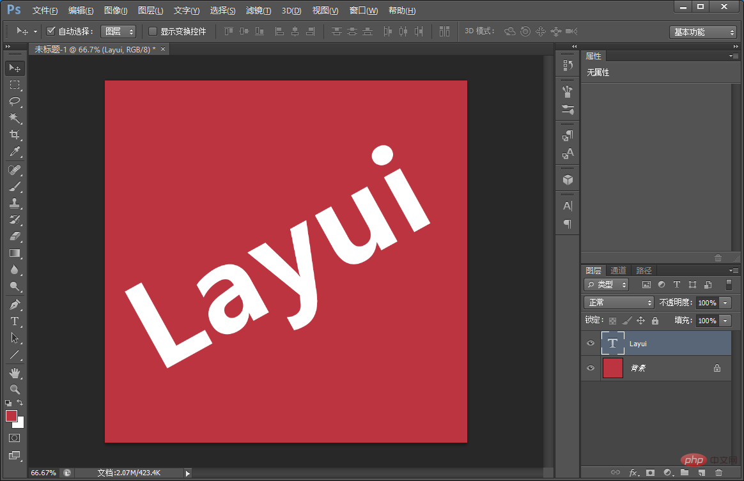
Task: Add a layer mask
Action: [x=650, y=473]
